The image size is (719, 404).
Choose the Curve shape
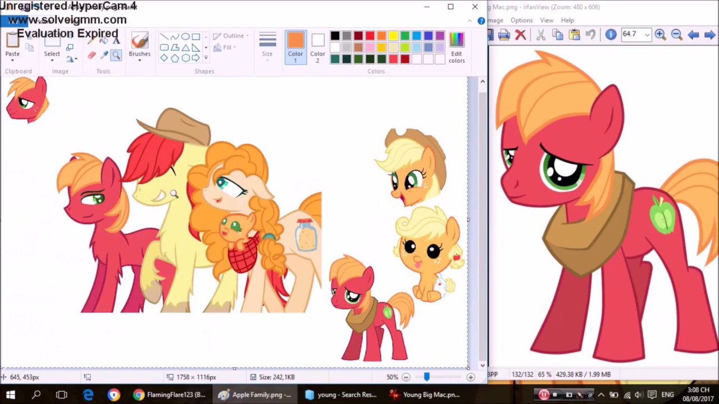[x=175, y=37]
